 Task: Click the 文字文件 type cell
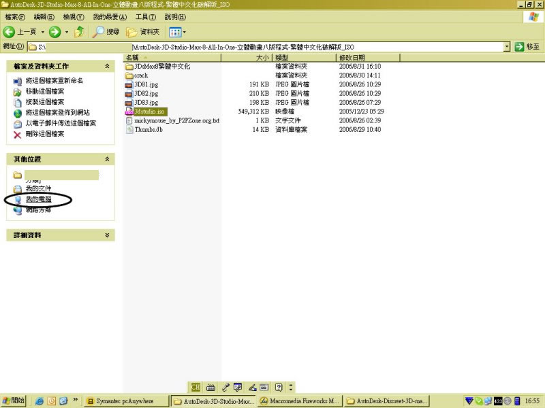pyautogui.click(x=288, y=120)
